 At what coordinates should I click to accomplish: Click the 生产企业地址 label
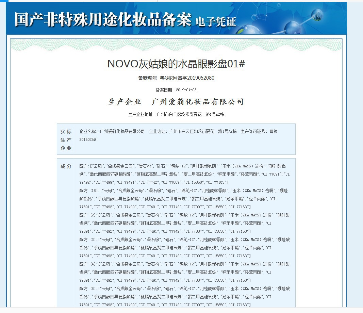click(140, 114)
